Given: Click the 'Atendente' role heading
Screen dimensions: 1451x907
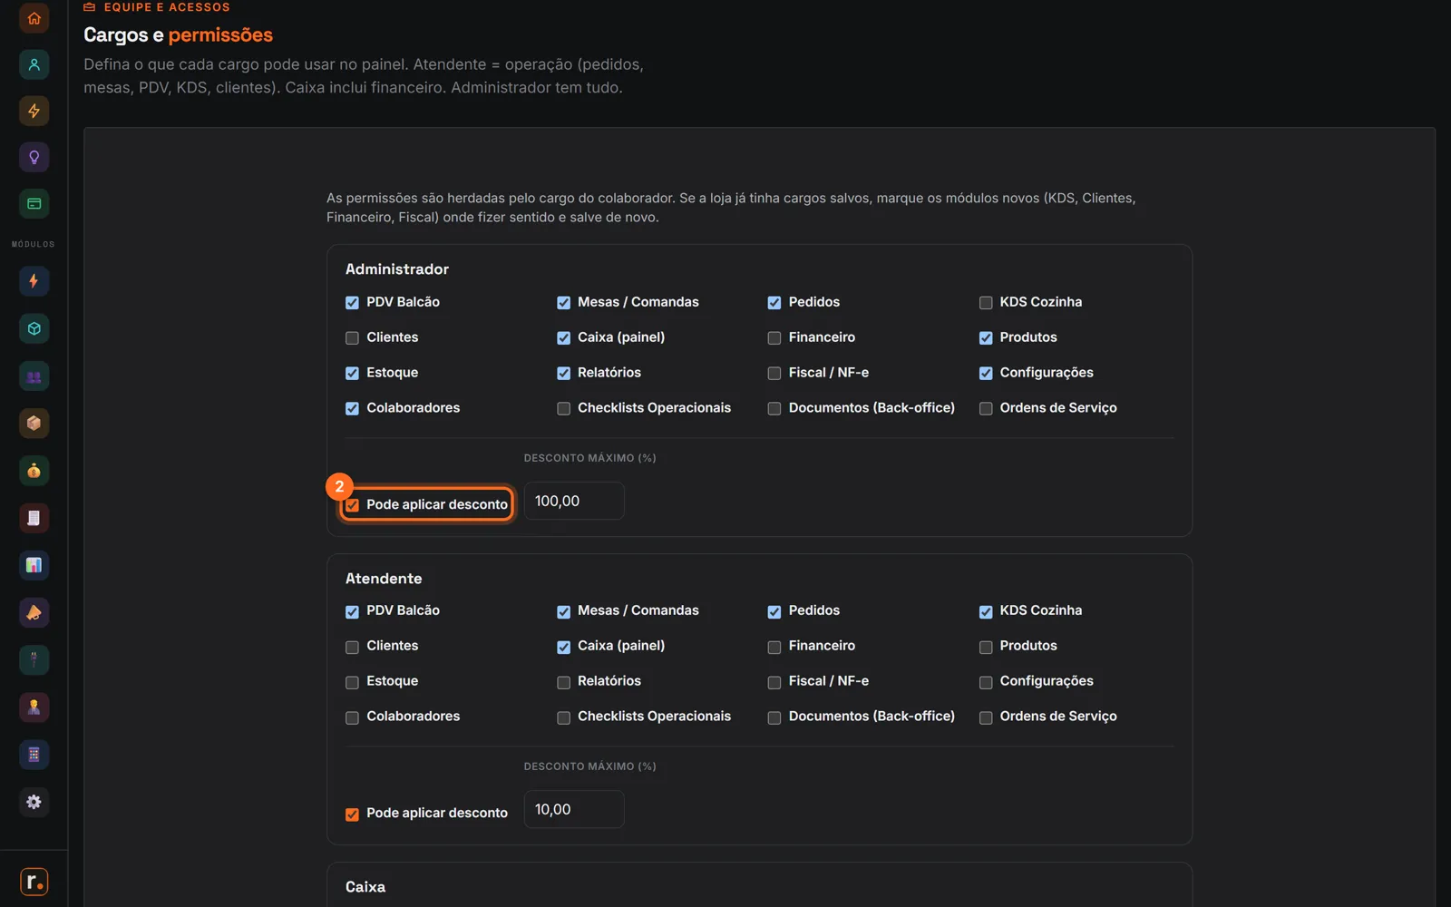Looking at the screenshot, I should coord(384,579).
